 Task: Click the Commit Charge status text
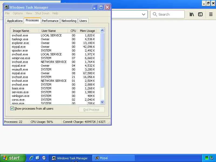tap(84, 122)
